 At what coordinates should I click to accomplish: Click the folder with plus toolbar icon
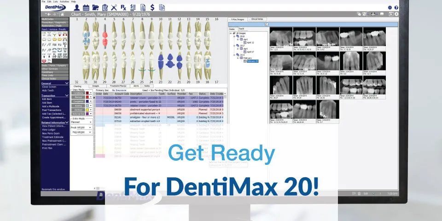95,8
